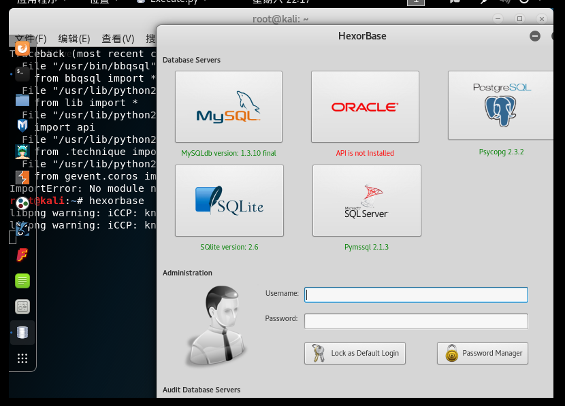Click terminal 'File "/usr/bin/bbqsql"' line
This screenshot has width=565, height=406.
click(x=89, y=66)
